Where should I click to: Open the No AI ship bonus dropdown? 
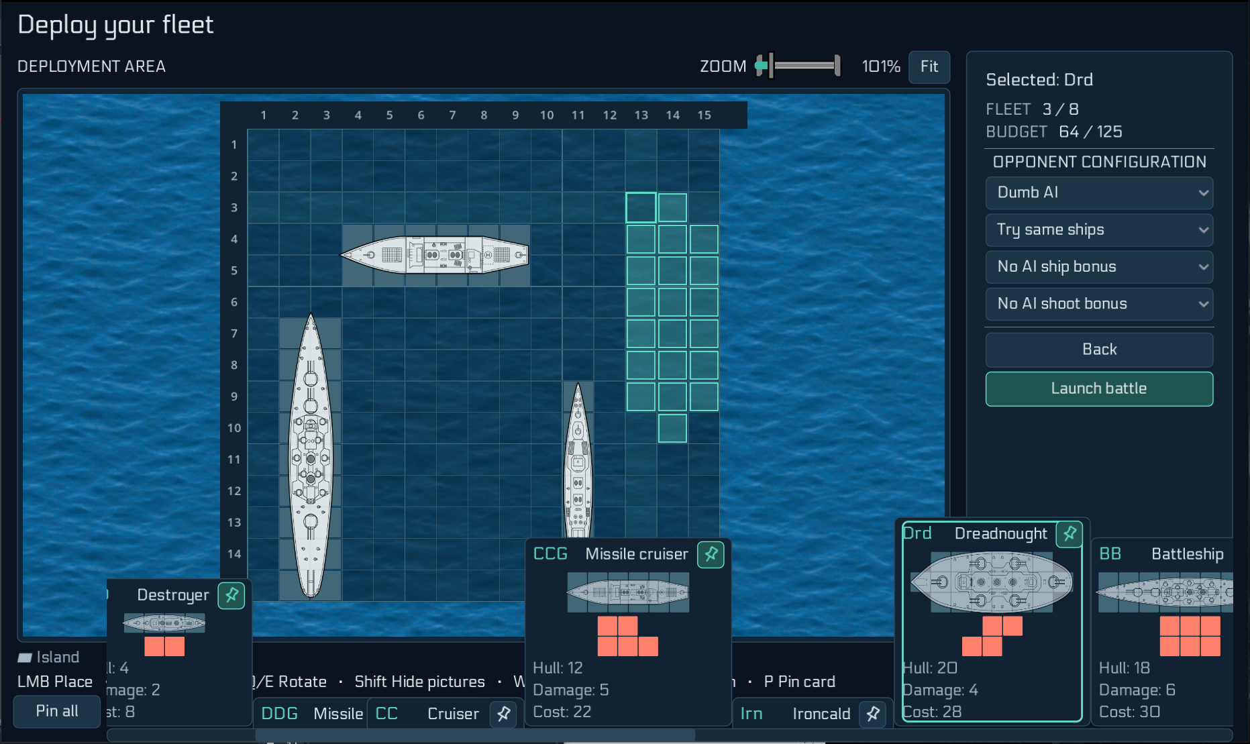(1099, 266)
